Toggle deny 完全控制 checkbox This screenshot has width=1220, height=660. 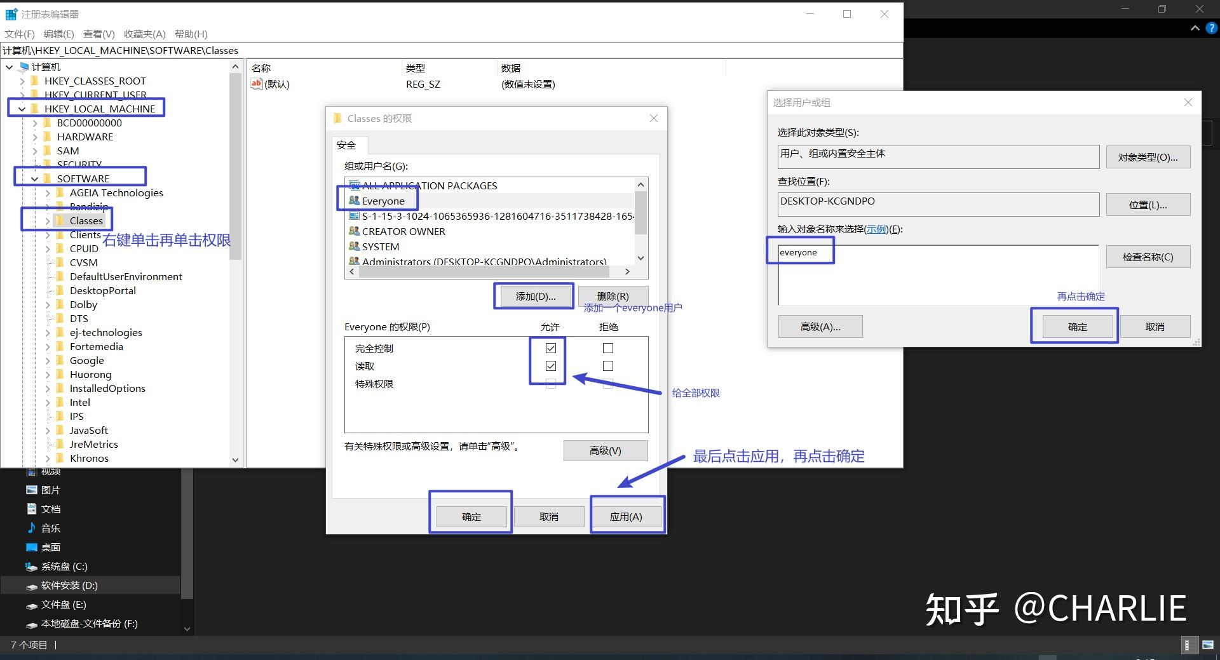[x=608, y=348]
